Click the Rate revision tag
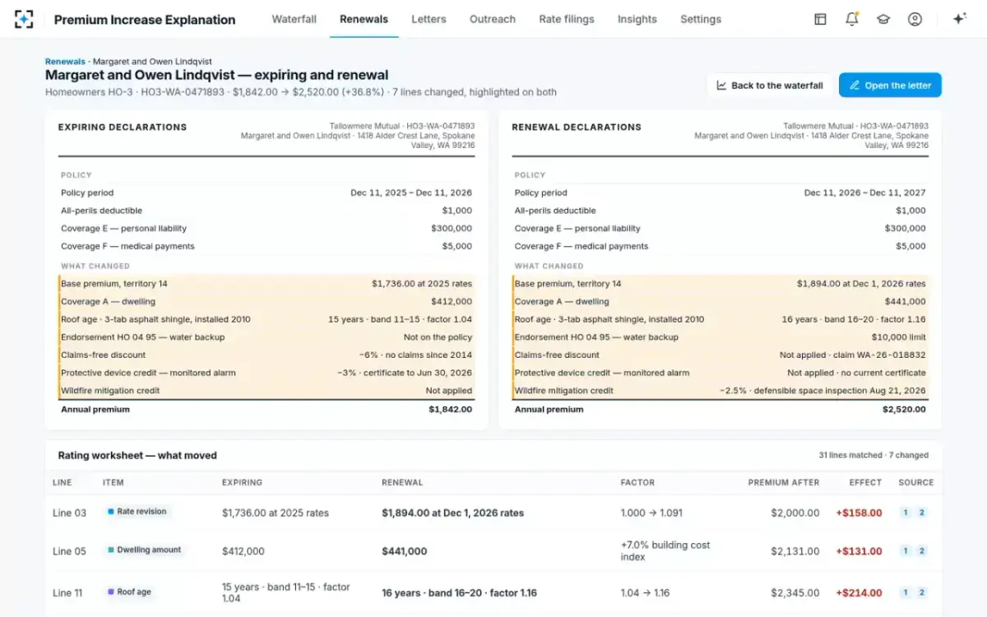 coord(137,512)
